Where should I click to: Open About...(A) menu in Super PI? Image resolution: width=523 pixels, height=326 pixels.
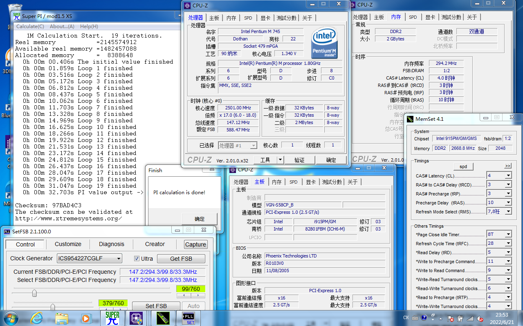[62, 27]
